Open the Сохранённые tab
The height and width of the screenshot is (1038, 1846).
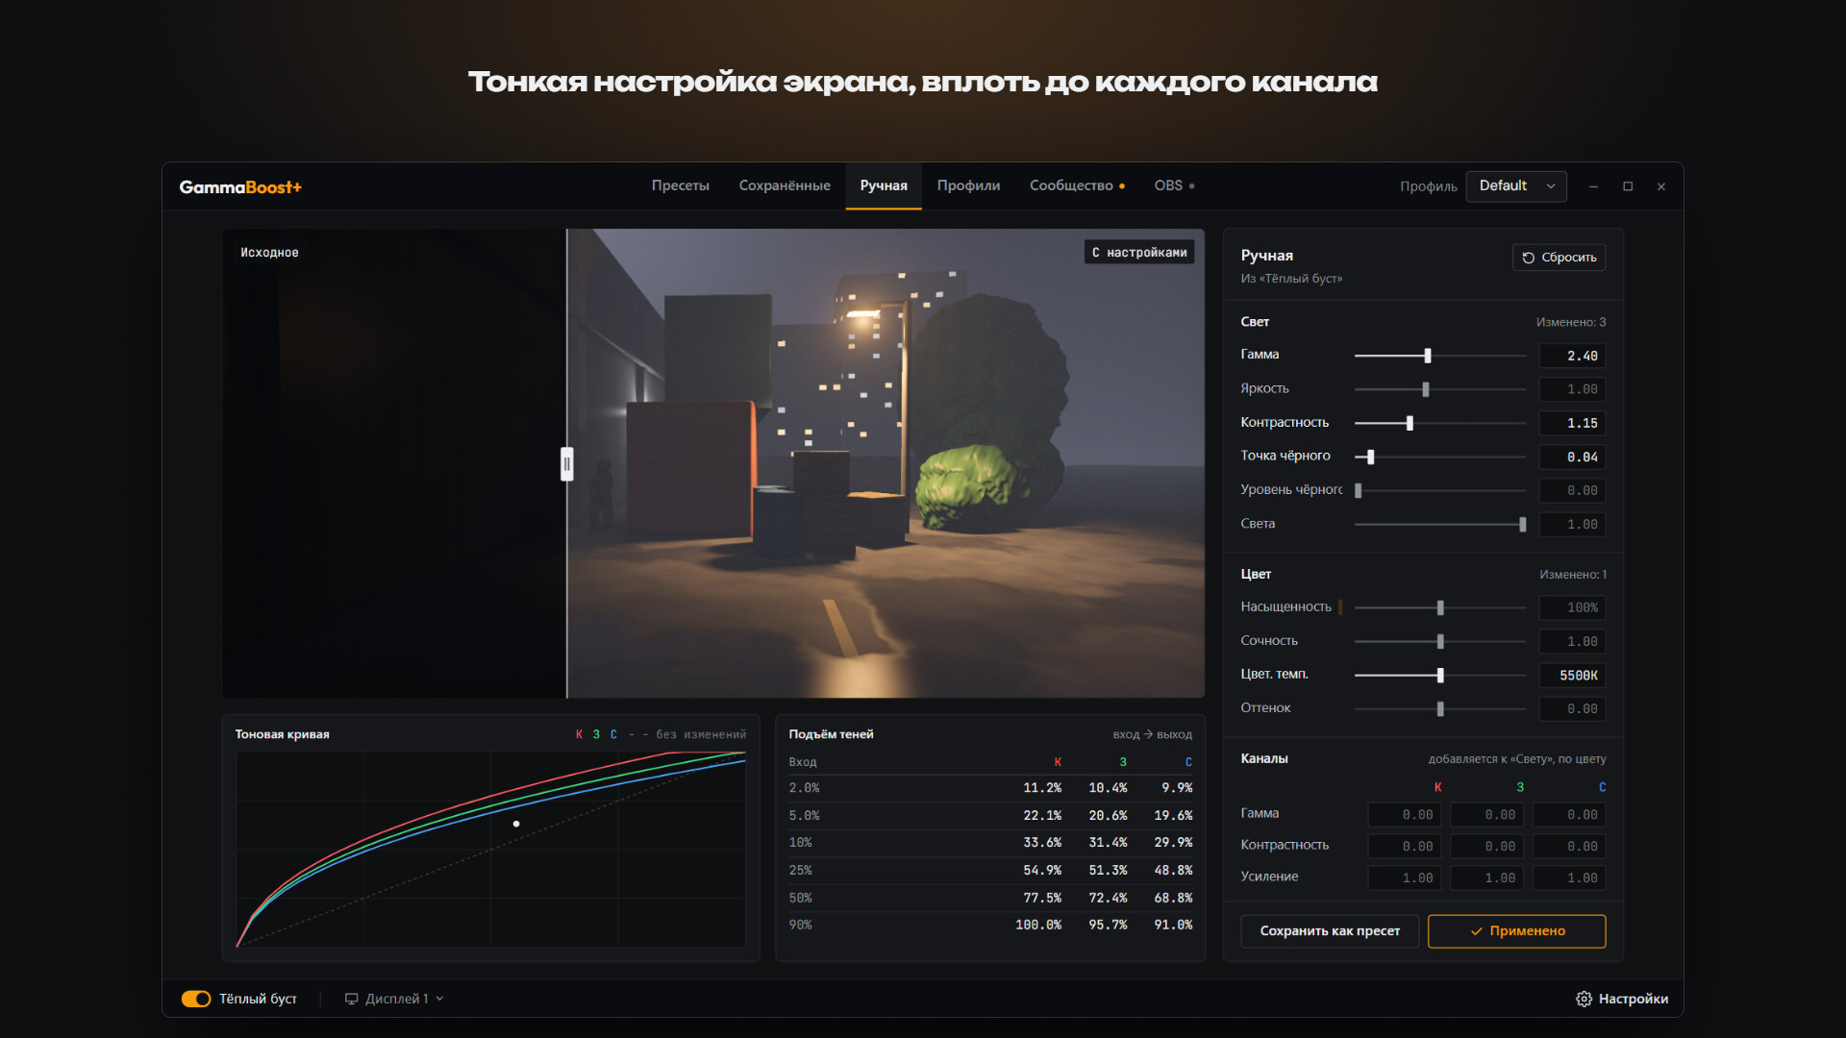785,185
